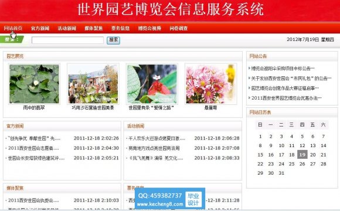Open the pink chrysanthemum thumbnail
Screen dimensions: 340x211
[x=211, y=84]
